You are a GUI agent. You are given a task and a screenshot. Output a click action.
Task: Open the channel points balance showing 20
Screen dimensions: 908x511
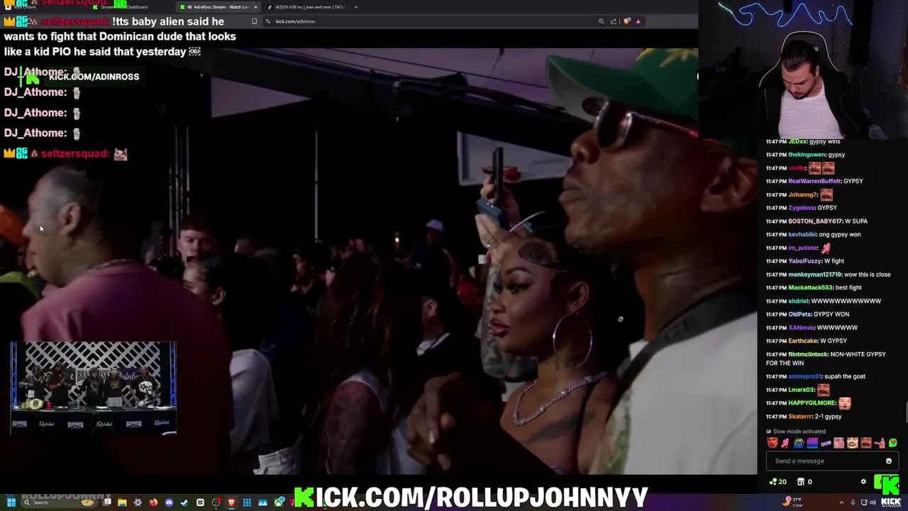(778, 482)
